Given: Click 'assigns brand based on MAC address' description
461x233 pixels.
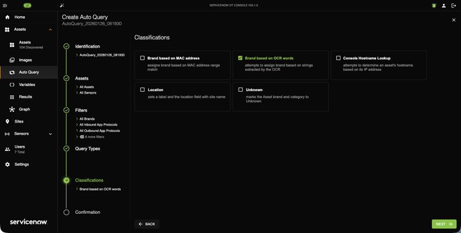Looking at the screenshot, I should (183, 67).
